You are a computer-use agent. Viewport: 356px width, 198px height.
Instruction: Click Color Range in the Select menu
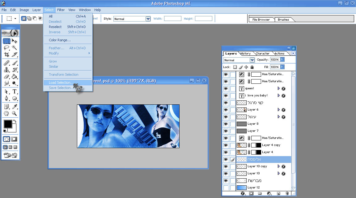[60, 40]
